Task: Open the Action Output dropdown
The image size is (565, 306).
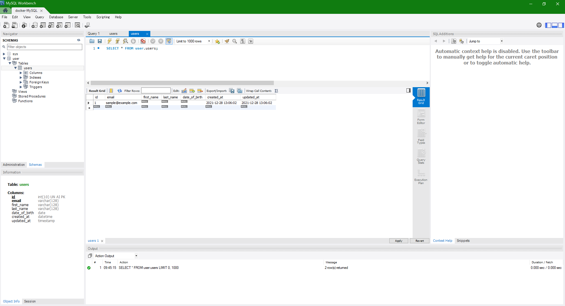Action: (x=116, y=256)
